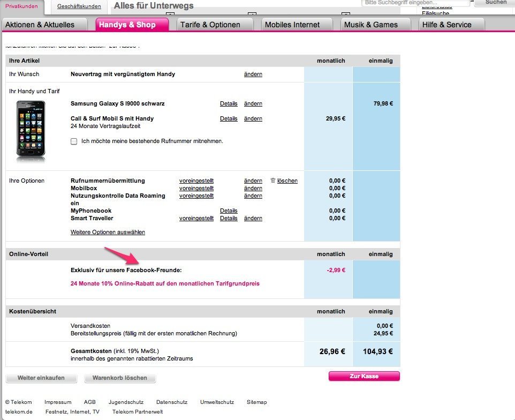515x420 pixels.
Task: Click ändern for Rufnummernübermittlung option
Action: (x=253, y=181)
